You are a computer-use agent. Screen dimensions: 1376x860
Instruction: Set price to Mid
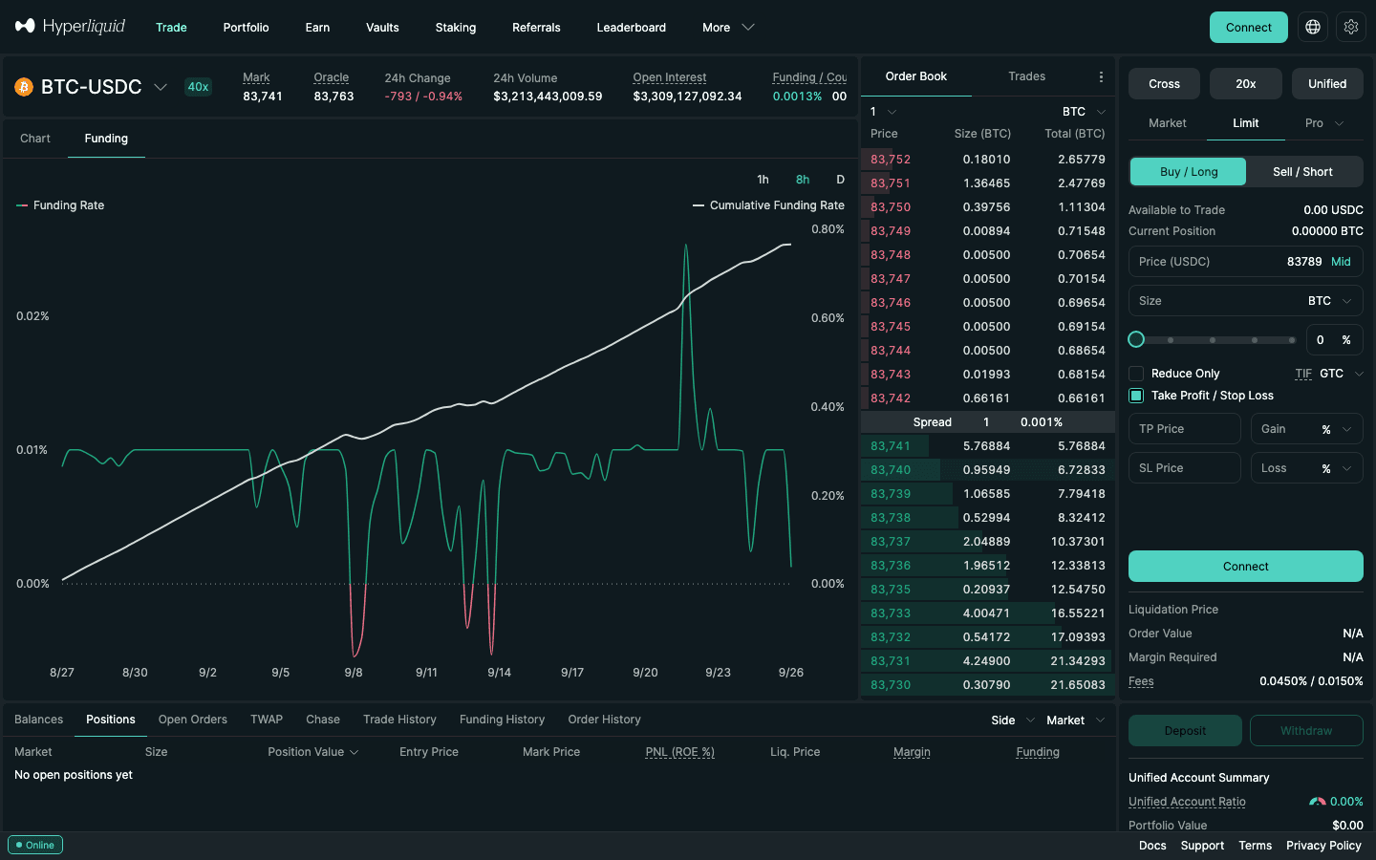pyautogui.click(x=1342, y=262)
